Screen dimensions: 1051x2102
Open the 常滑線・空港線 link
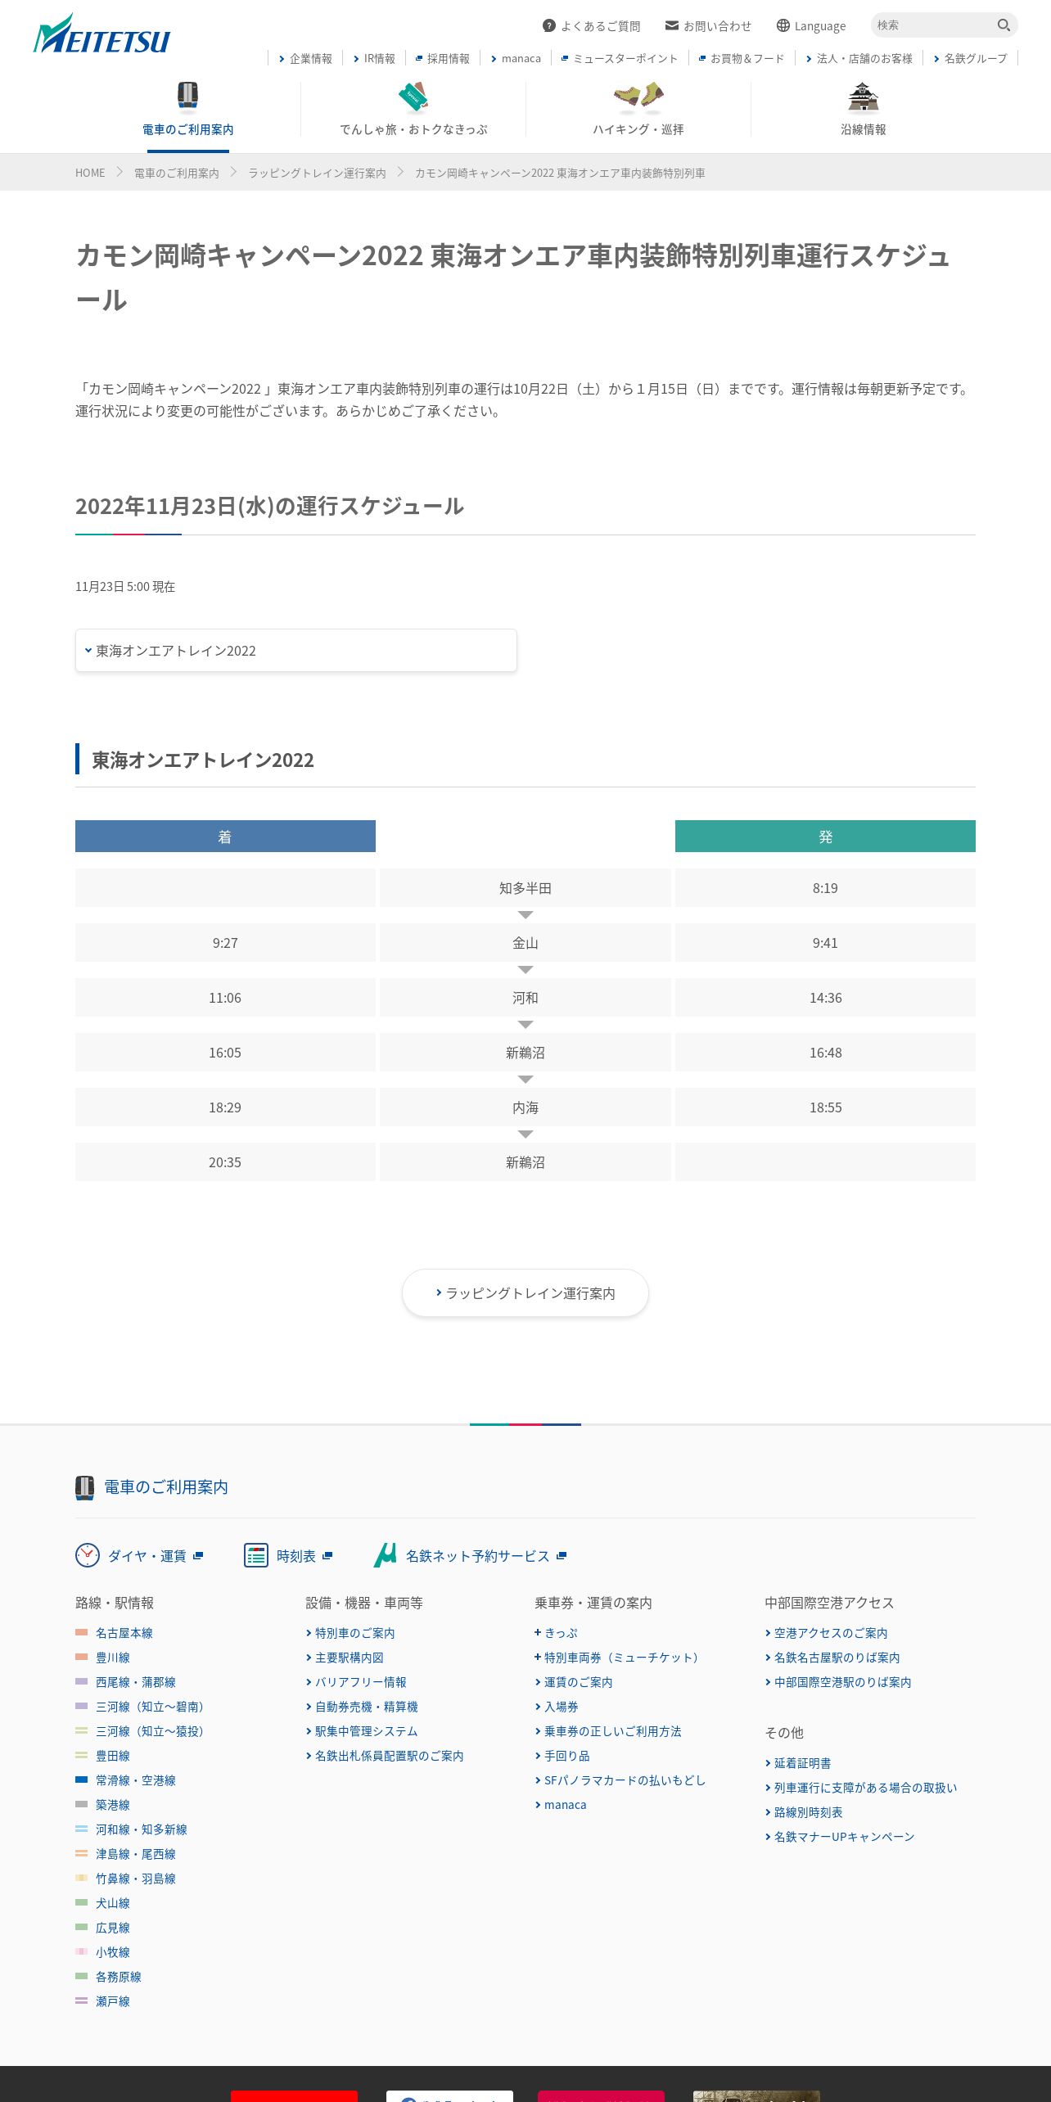point(135,1780)
